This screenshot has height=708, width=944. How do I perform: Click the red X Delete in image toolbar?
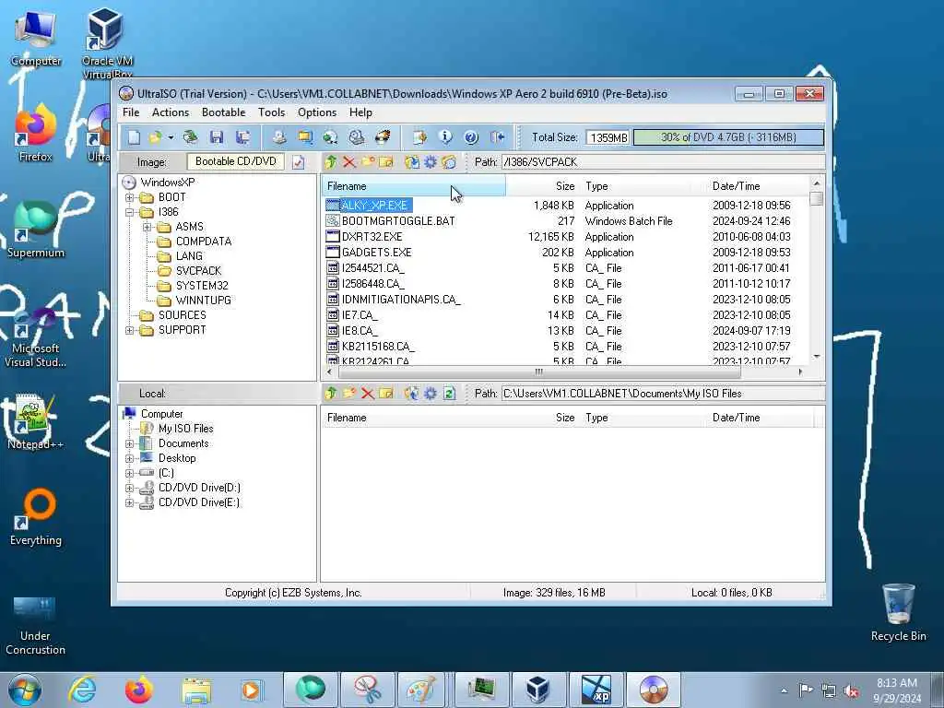(x=349, y=162)
